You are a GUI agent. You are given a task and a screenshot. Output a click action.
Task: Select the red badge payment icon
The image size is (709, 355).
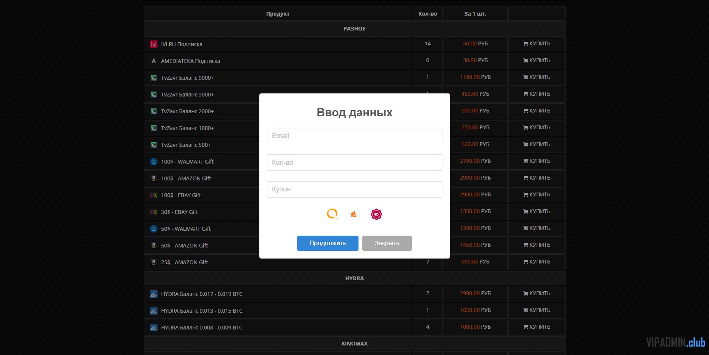(376, 214)
